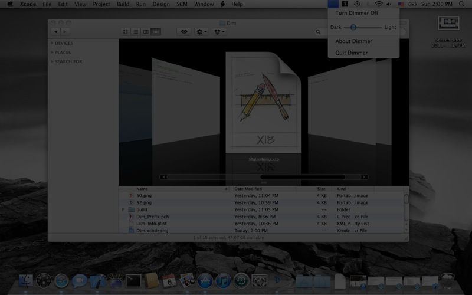Click the Dark-Light dimmer slider knob
472x295 pixels.
[353, 27]
